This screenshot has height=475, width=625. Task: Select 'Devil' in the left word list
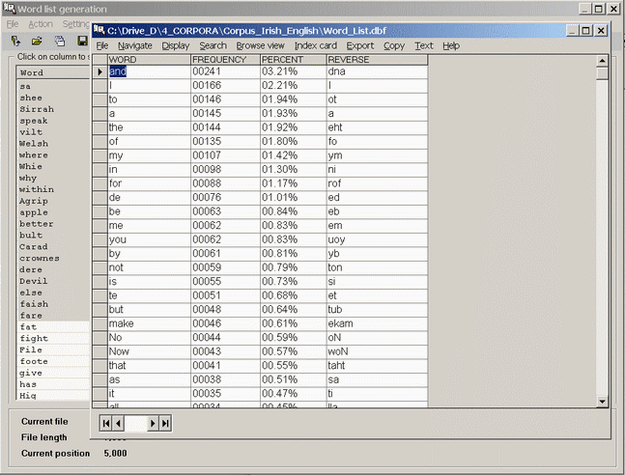coord(33,280)
